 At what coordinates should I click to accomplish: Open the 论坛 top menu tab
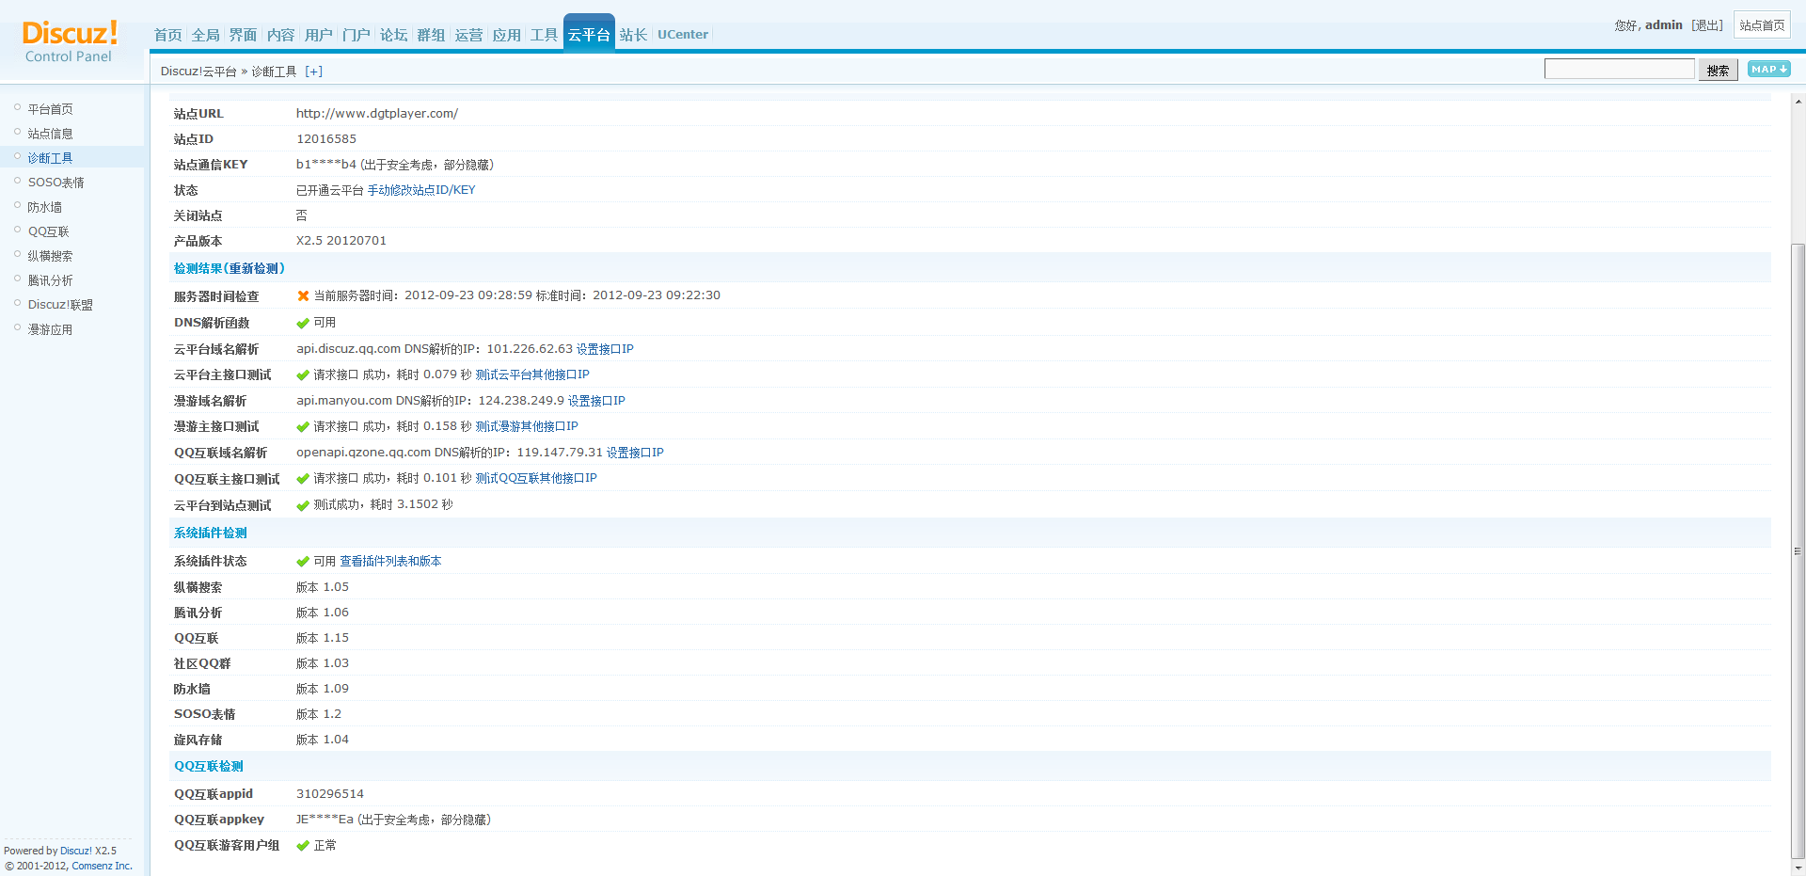point(393,35)
